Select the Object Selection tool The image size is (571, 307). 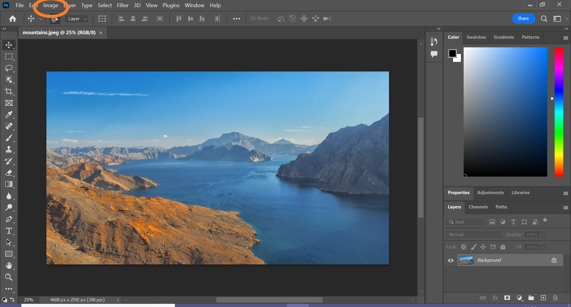click(9, 80)
